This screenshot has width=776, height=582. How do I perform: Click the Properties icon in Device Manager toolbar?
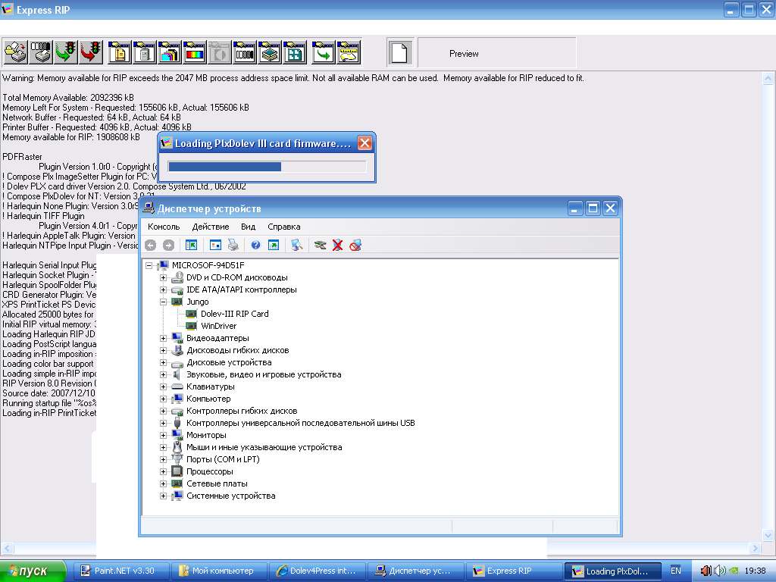[x=215, y=245]
